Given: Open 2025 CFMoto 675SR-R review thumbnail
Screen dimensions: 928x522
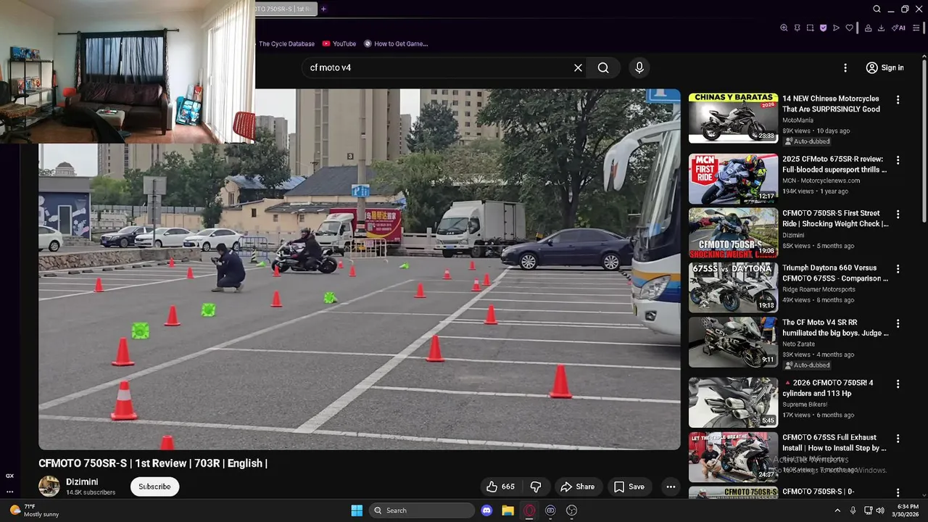Looking at the screenshot, I should click(733, 178).
